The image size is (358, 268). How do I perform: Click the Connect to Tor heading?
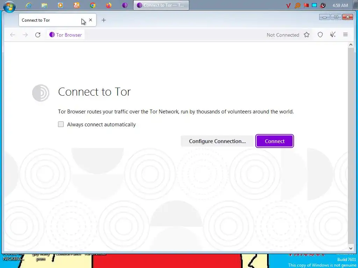[94, 92]
